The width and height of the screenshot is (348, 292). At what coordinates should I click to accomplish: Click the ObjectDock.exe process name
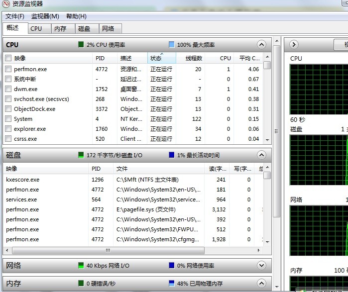point(35,109)
